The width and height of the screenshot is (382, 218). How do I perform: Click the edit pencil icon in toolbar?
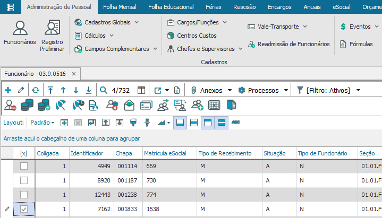pos(21,90)
